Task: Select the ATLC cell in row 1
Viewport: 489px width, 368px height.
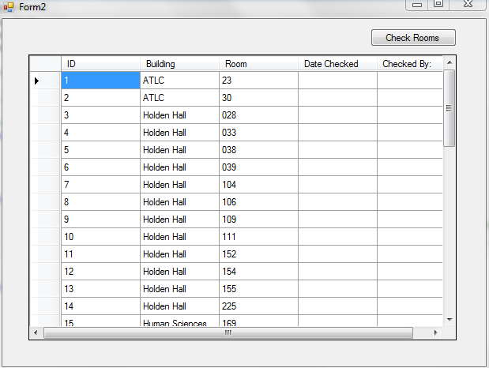Action: (x=179, y=81)
